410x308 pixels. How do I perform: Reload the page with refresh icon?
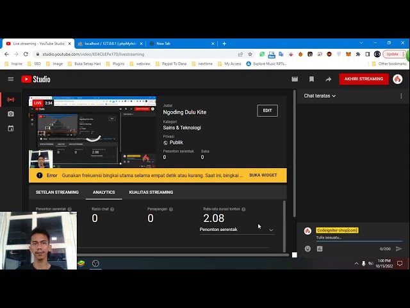click(x=26, y=54)
